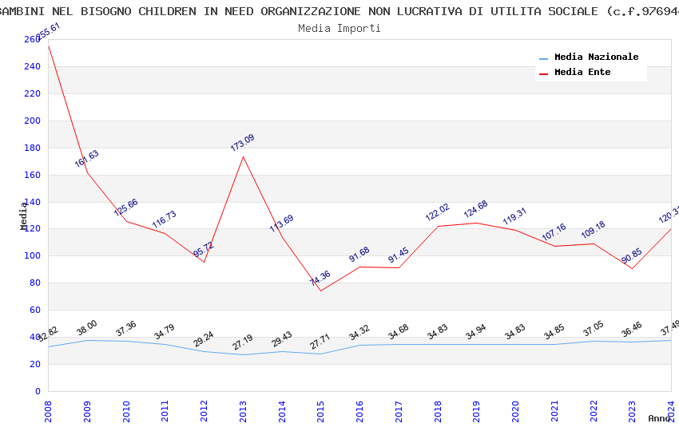Click the 255.61 data label

[48, 32]
